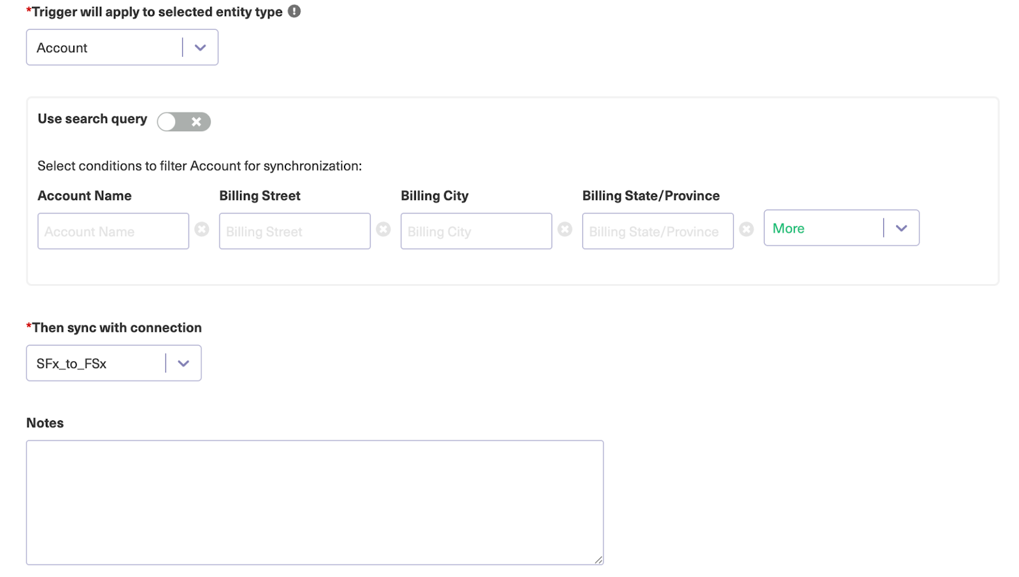
Task: Expand the Account entity type dropdown
Action: point(122,47)
